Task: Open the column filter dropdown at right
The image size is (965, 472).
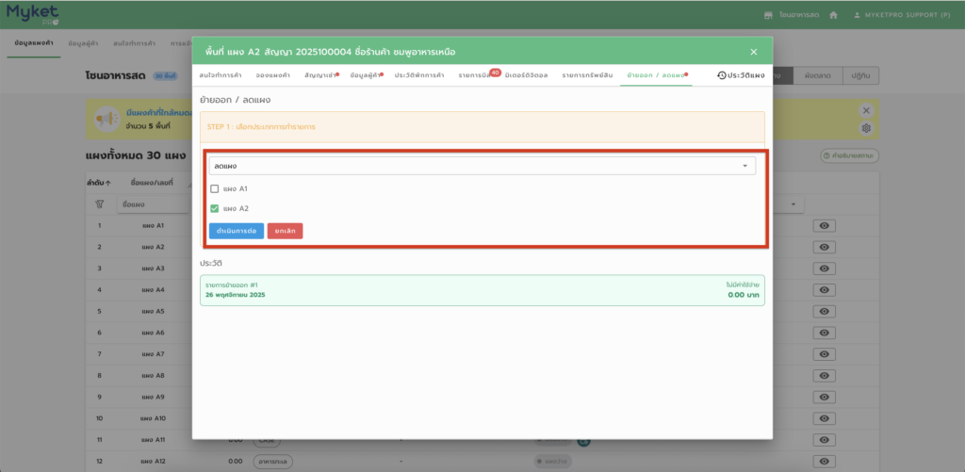Action: tap(796, 203)
